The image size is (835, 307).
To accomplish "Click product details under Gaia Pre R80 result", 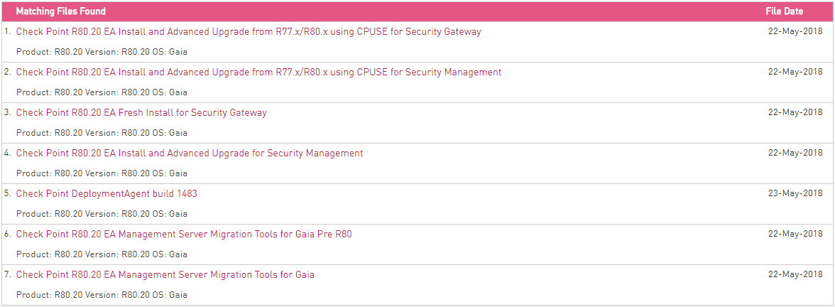I will pos(102,254).
